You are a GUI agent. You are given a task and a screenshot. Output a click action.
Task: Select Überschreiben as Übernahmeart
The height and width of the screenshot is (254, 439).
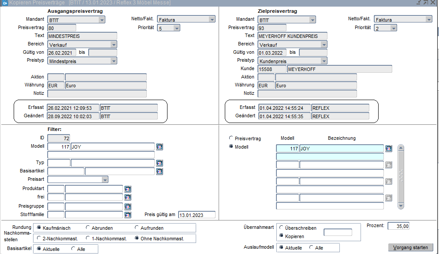coord(282,228)
